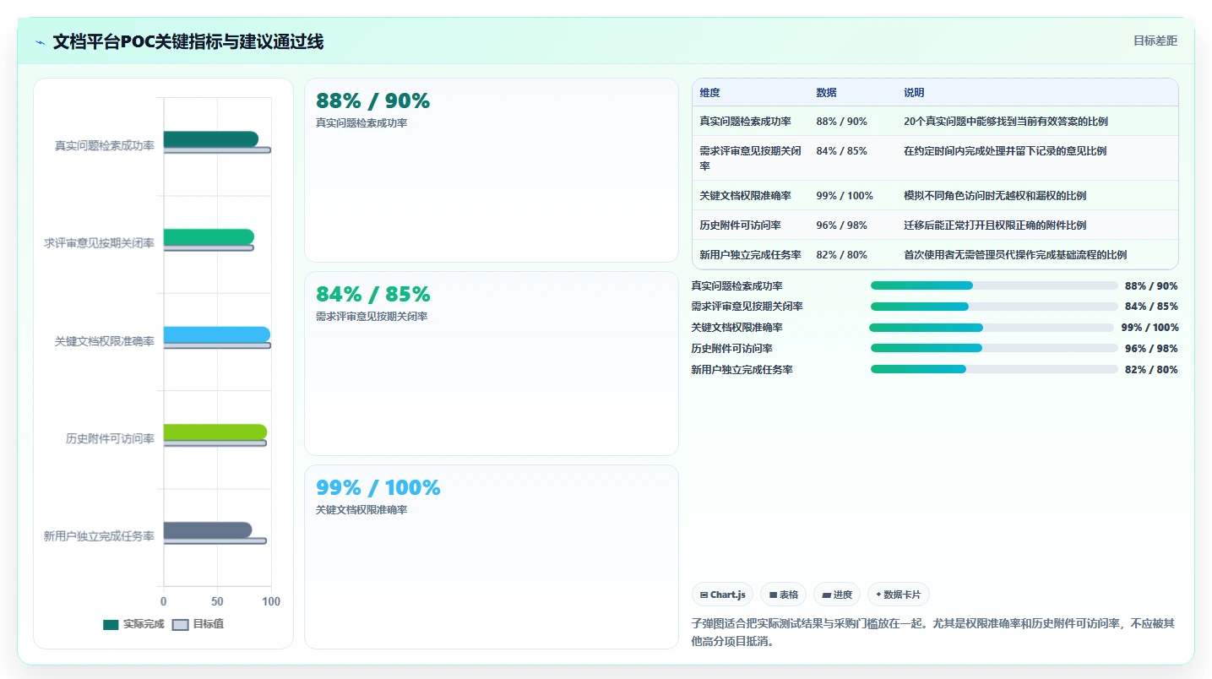This screenshot has height=679, width=1212.
Task: Click progress bar for 关键文档权限准确率
Action: coord(992,328)
